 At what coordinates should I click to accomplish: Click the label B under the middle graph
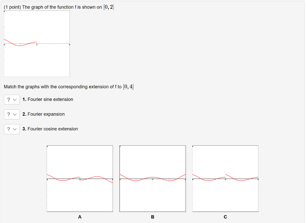tap(152, 217)
